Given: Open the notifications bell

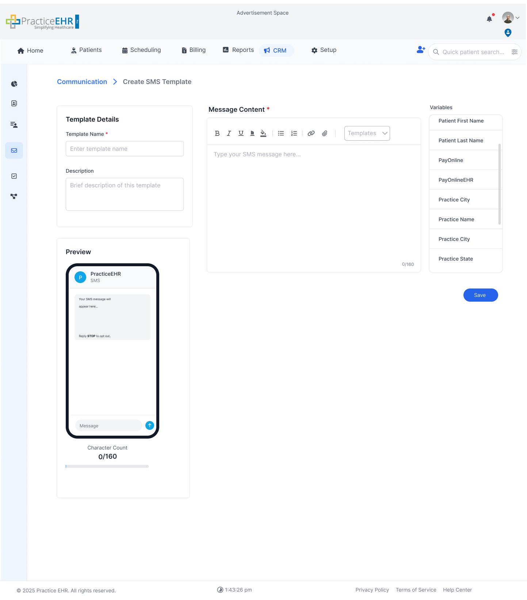Looking at the screenshot, I should click(x=489, y=19).
